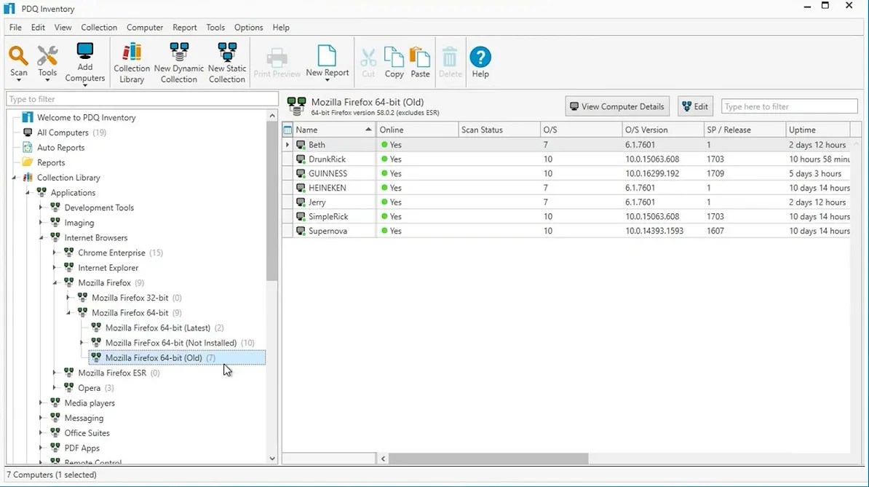This screenshot has height=487, width=869.
Task: Click the column chooser grid icon
Action: tap(287, 130)
